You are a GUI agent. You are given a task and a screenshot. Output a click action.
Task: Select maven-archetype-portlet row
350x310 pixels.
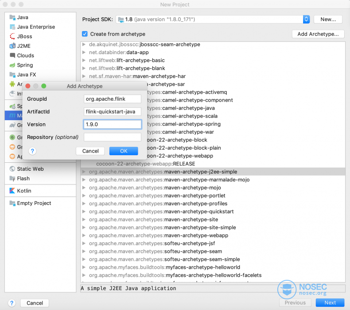[x=213, y=196]
